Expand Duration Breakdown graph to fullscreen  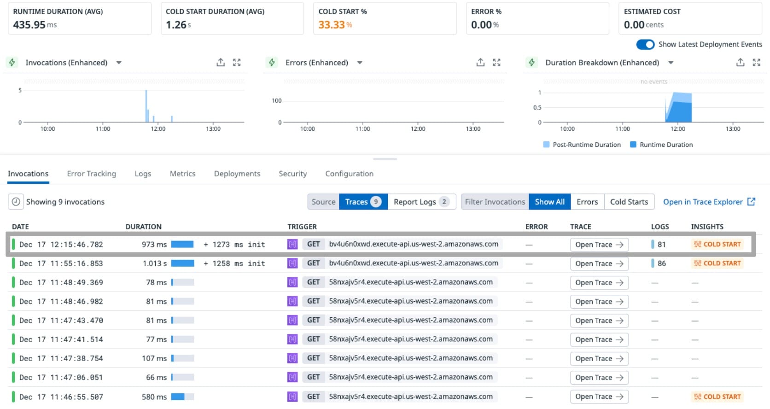(756, 62)
